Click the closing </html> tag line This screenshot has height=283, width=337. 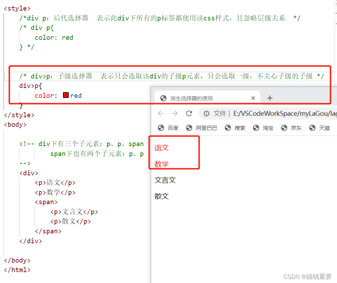pyautogui.click(x=17, y=270)
